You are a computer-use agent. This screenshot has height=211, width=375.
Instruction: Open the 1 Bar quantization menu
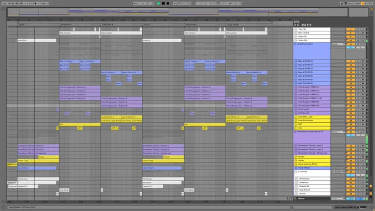pyautogui.click(x=45, y=3)
